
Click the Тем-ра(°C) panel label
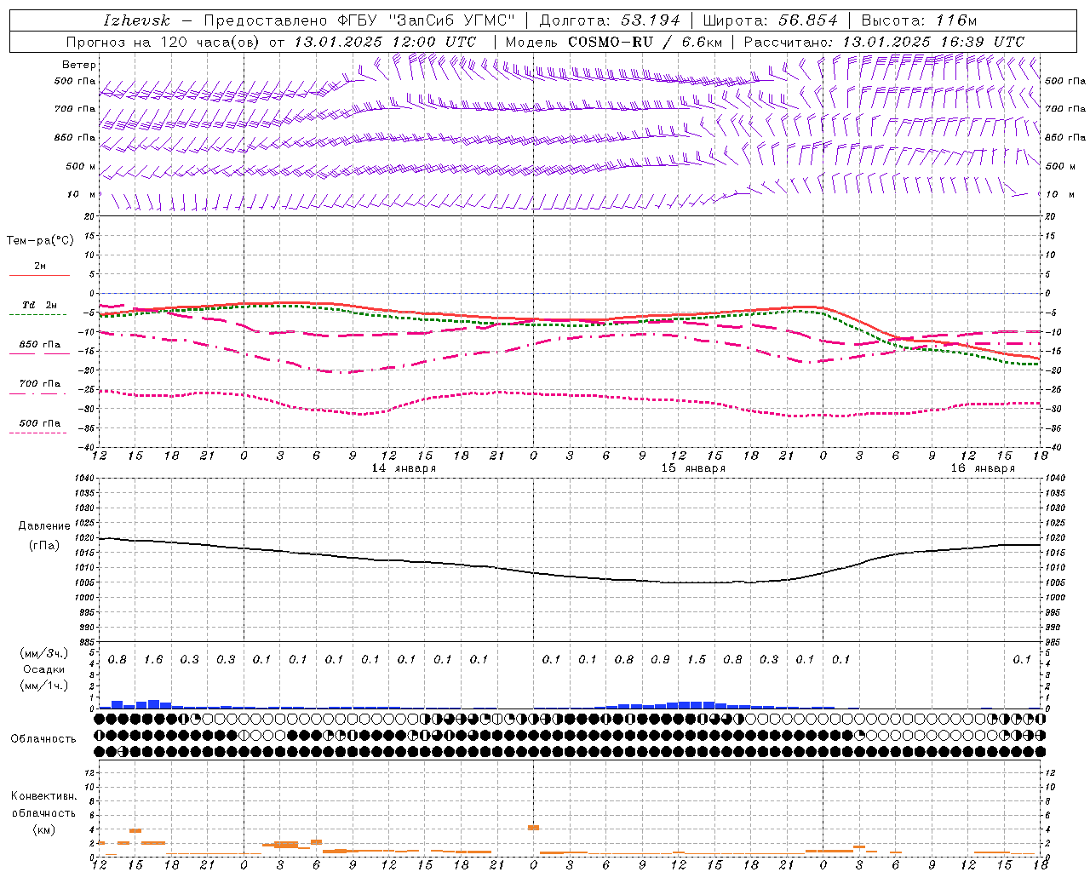pos(40,241)
